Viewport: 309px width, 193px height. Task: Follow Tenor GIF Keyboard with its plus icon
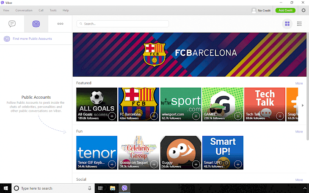point(112,164)
